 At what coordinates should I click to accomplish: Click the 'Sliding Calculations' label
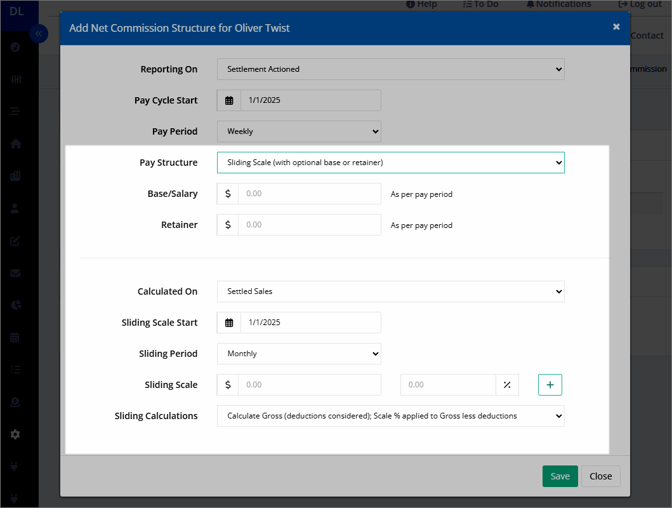click(x=156, y=417)
